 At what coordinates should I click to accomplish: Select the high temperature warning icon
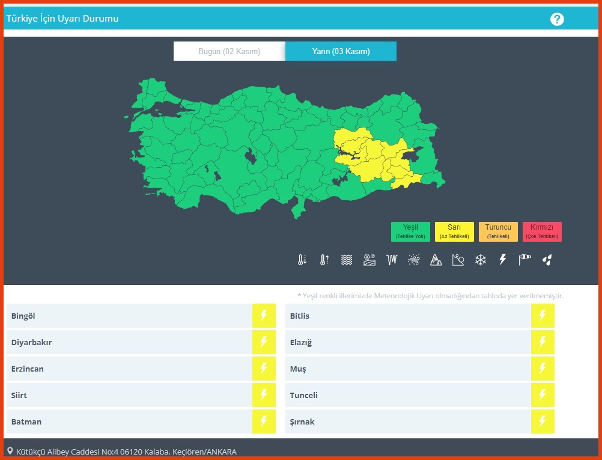tap(324, 260)
